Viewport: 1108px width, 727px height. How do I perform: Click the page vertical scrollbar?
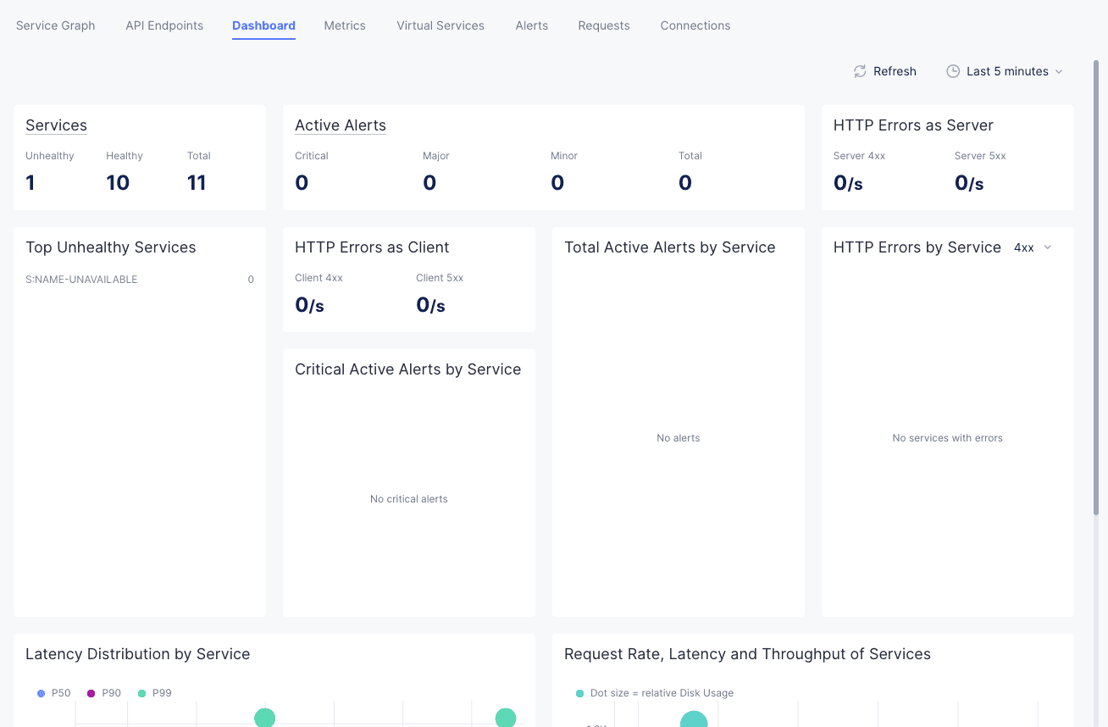[x=1099, y=288]
